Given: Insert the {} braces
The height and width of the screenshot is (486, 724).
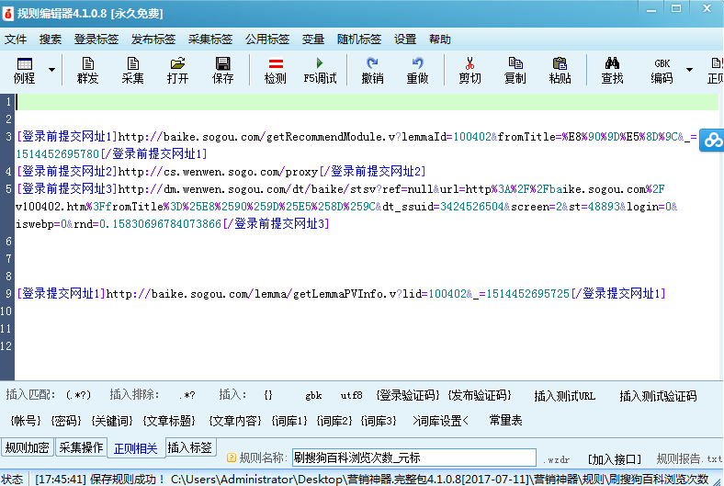Looking at the screenshot, I should click(x=268, y=395).
